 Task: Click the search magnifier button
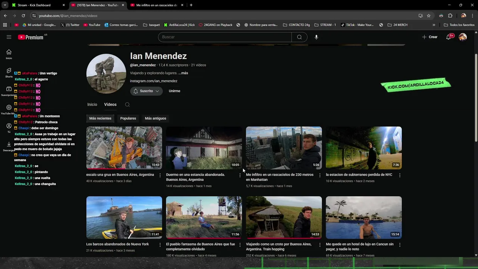point(299,37)
